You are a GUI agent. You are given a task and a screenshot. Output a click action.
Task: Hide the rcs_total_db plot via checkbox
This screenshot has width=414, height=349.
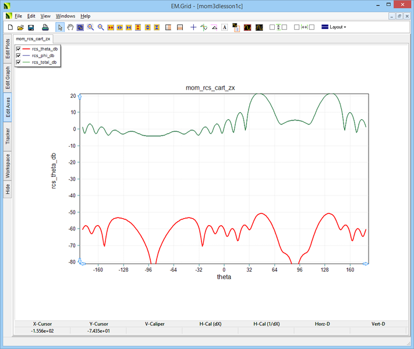coord(19,62)
